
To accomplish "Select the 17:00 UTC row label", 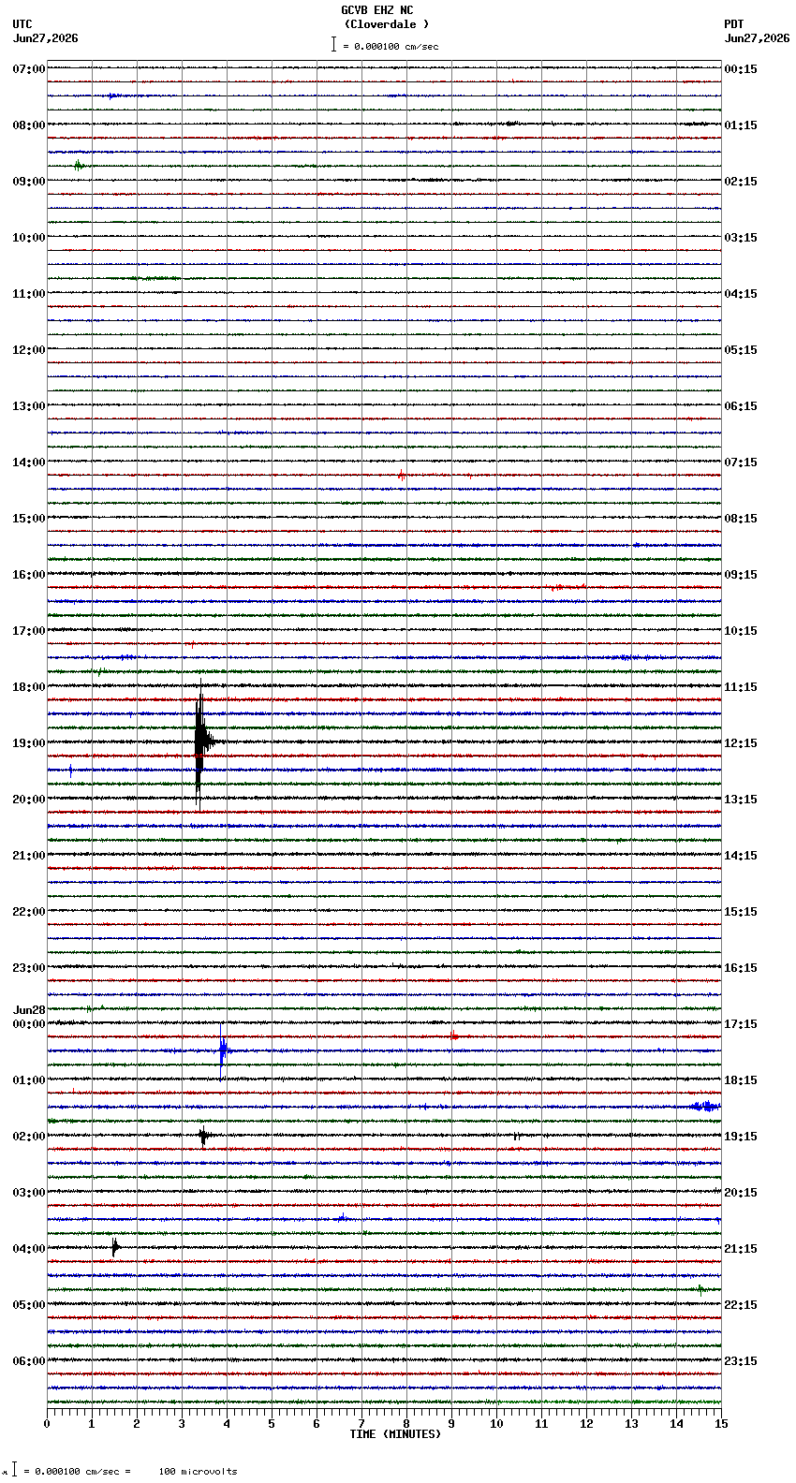I will click(x=29, y=631).
